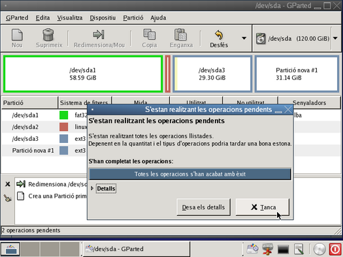Expand the Detalls disclosure triangle

click(92, 189)
